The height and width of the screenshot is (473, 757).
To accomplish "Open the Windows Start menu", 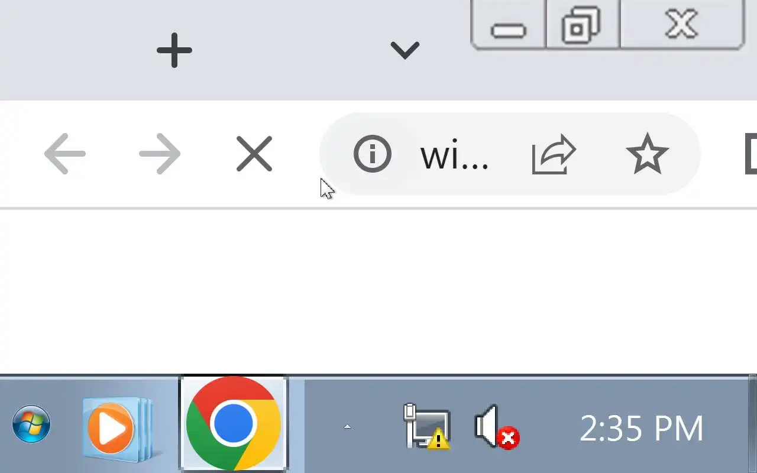I will pos(31,425).
